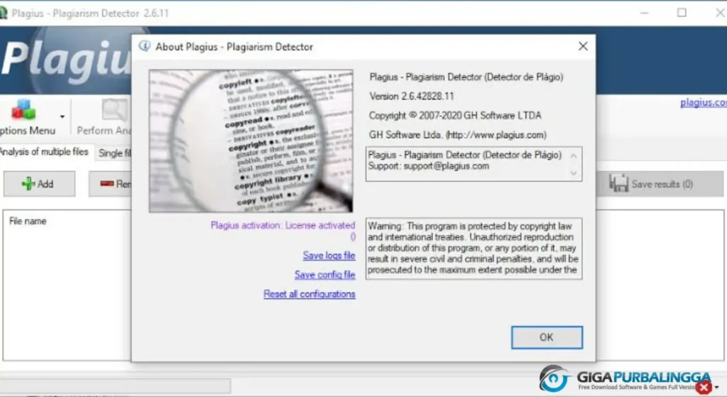727x397 pixels.
Task: Click Perform Analysis magnifier icon
Action: 114,110
